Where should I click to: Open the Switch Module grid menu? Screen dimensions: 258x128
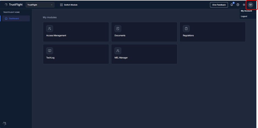pyautogui.click(x=69, y=5)
